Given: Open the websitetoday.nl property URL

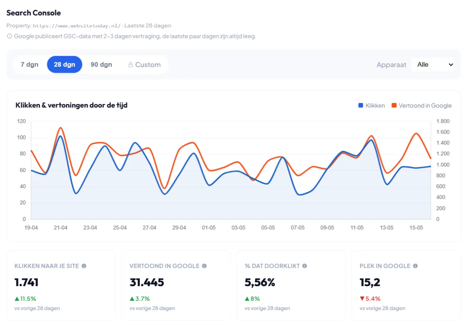Looking at the screenshot, I should pyautogui.click(x=77, y=26).
